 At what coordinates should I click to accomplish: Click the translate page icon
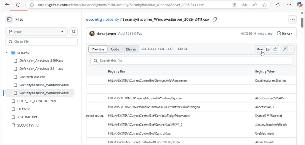tap(244, 5)
